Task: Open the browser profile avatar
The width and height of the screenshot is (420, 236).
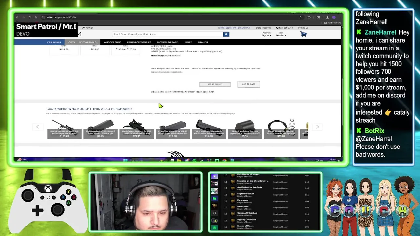Action: (334, 17)
